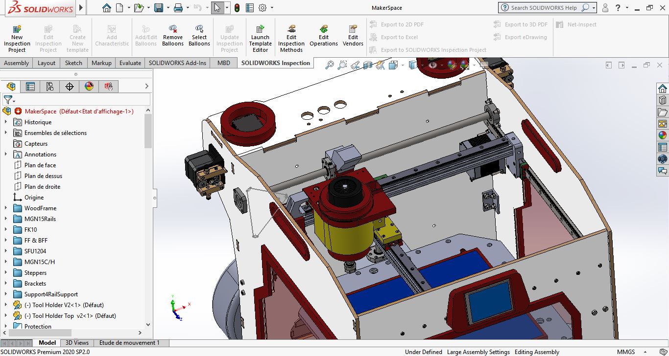Click the Zoom to Area icon
Screen dimensions: 669x356
coord(342,65)
